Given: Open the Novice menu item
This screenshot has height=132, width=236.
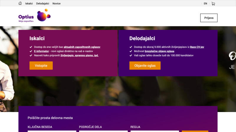Looking at the screenshot, I should coord(56,4).
